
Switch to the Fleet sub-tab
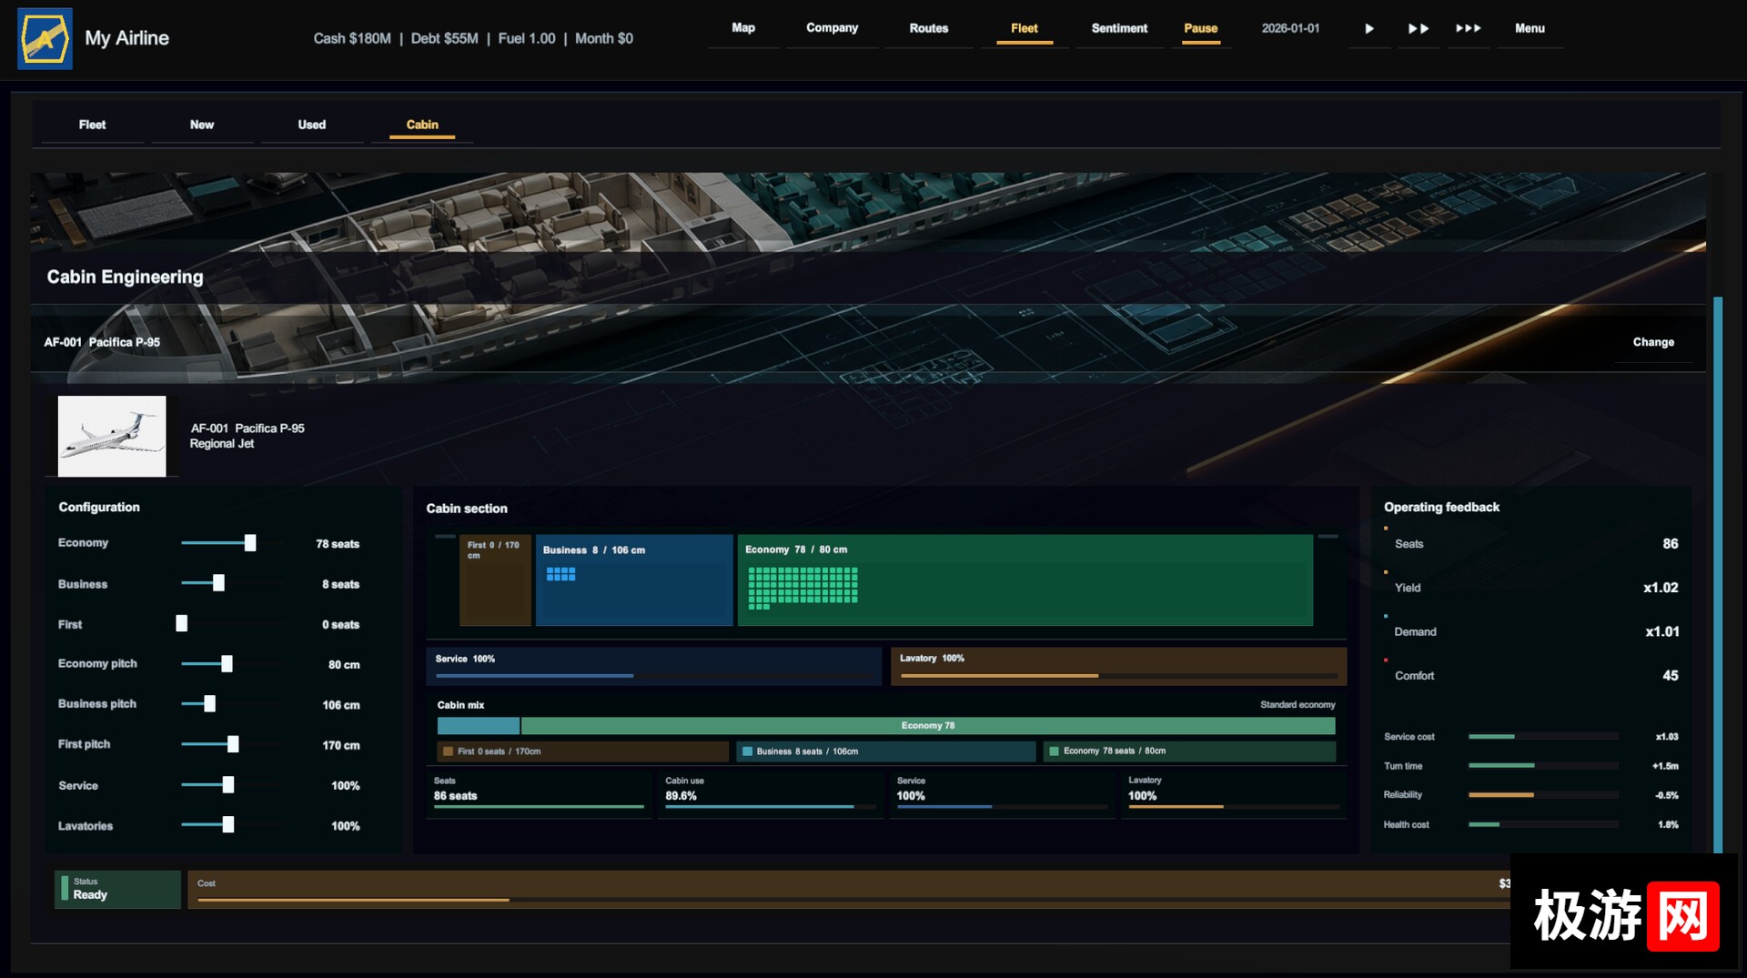point(92,125)
